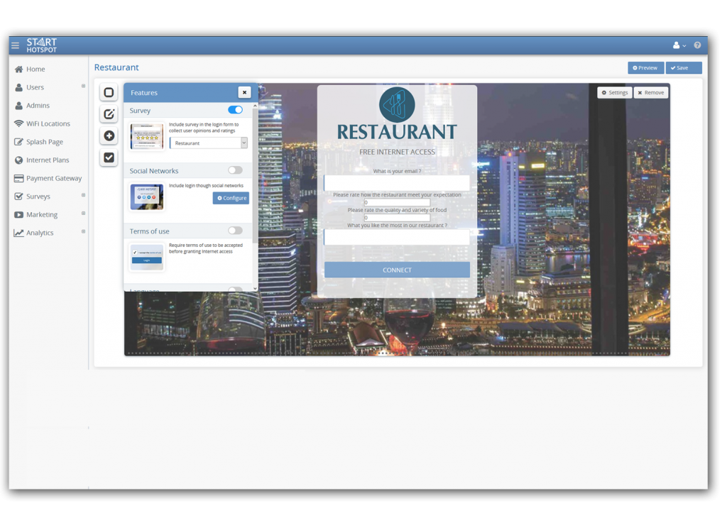Select the checkbox features tool
This screenshot has height=508, width=727.
(109, 158)
